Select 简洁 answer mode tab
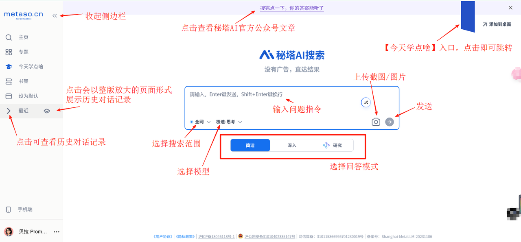This screenshot has width=521, height=242. [250, 145]
